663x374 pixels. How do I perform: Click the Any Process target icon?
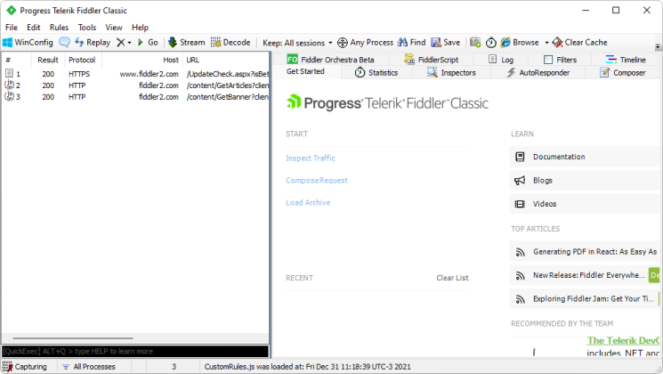point(342,43)
